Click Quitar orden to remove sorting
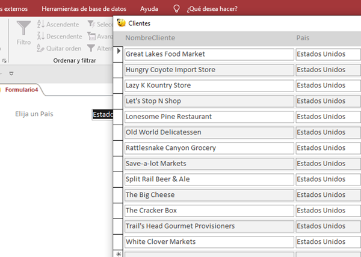This screenshot has width=361, height=257. pyautogui.click(x=59, y=48)
